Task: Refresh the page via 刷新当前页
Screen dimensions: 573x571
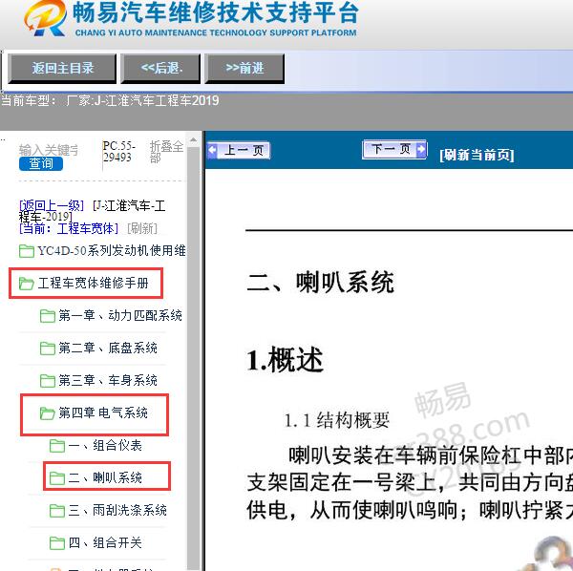Action: point(477,155)
